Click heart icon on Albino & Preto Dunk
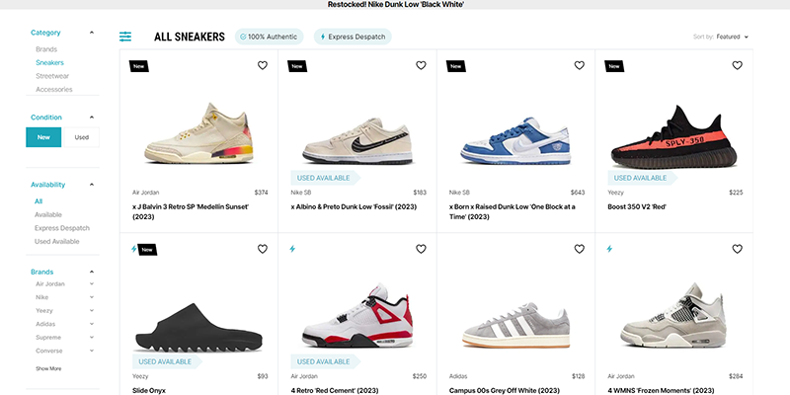 pos(421,66)
